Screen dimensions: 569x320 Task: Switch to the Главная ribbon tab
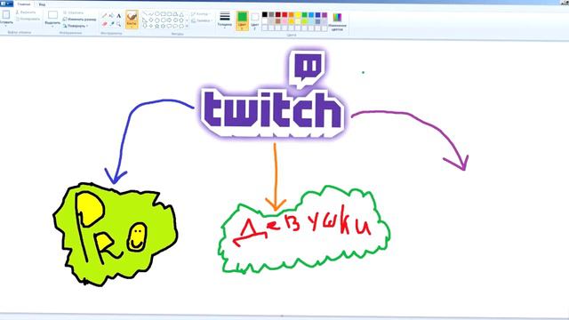[x=24, y=4]
